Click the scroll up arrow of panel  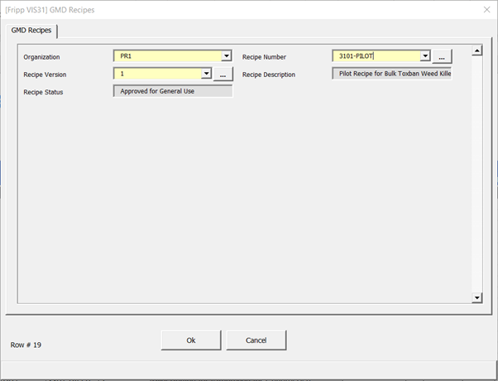476,51
